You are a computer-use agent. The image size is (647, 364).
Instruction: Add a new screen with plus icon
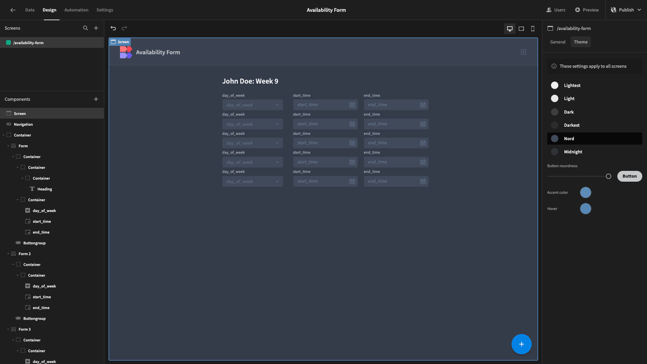[x=96, y=28]
